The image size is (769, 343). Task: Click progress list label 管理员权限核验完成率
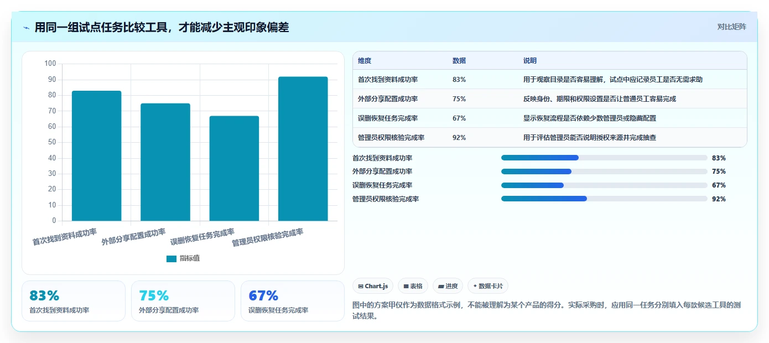[386, 199]
